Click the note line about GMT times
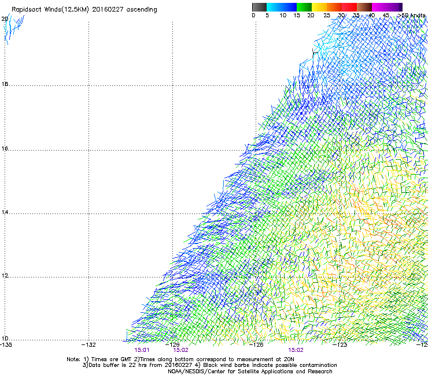The image size is (428, 375). [x=180, y=359]
